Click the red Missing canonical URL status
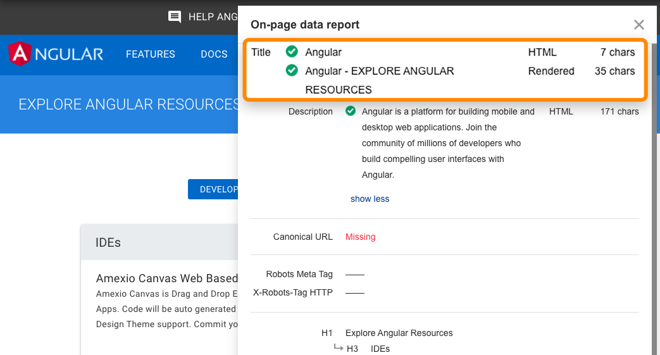The height and width of the screenshot is (355, 660). (x=360, y=237)
